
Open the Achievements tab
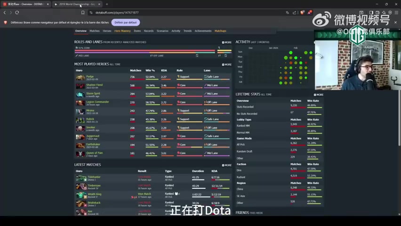click(203, 31)
